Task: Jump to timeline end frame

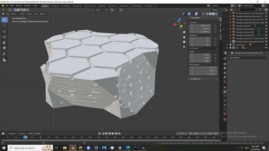Action: click(119, 133)
